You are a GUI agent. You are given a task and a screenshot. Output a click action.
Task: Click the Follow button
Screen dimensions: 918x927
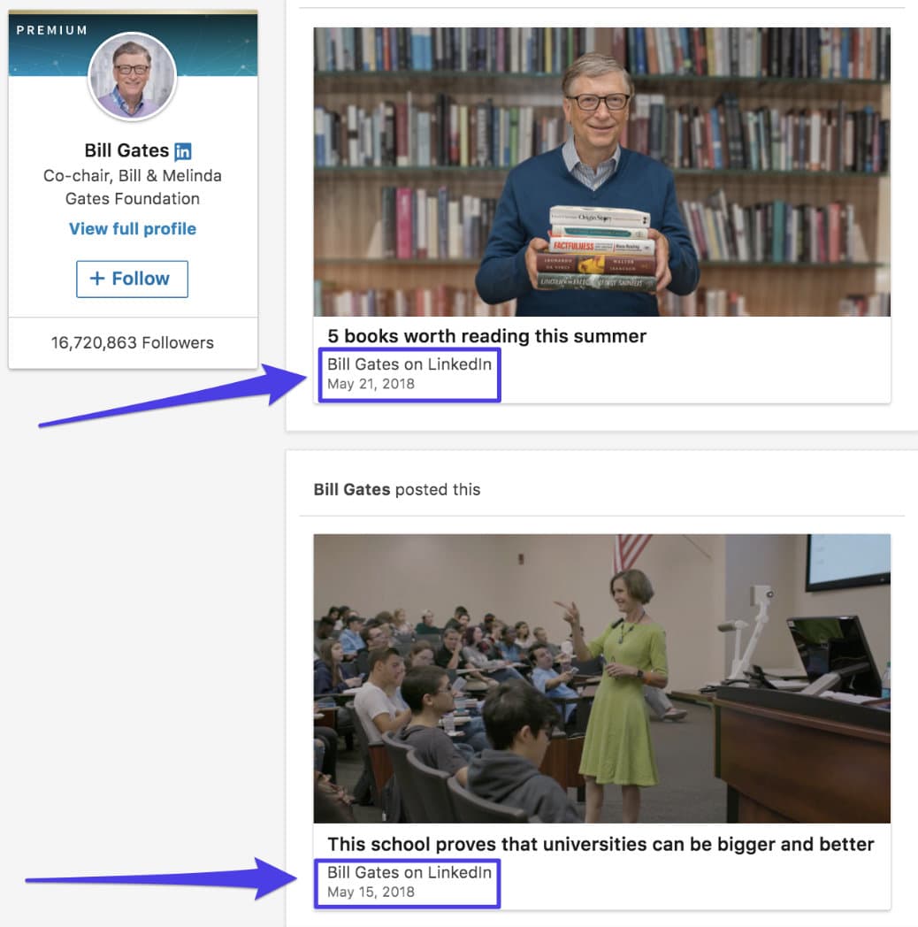tap(132, 279)
